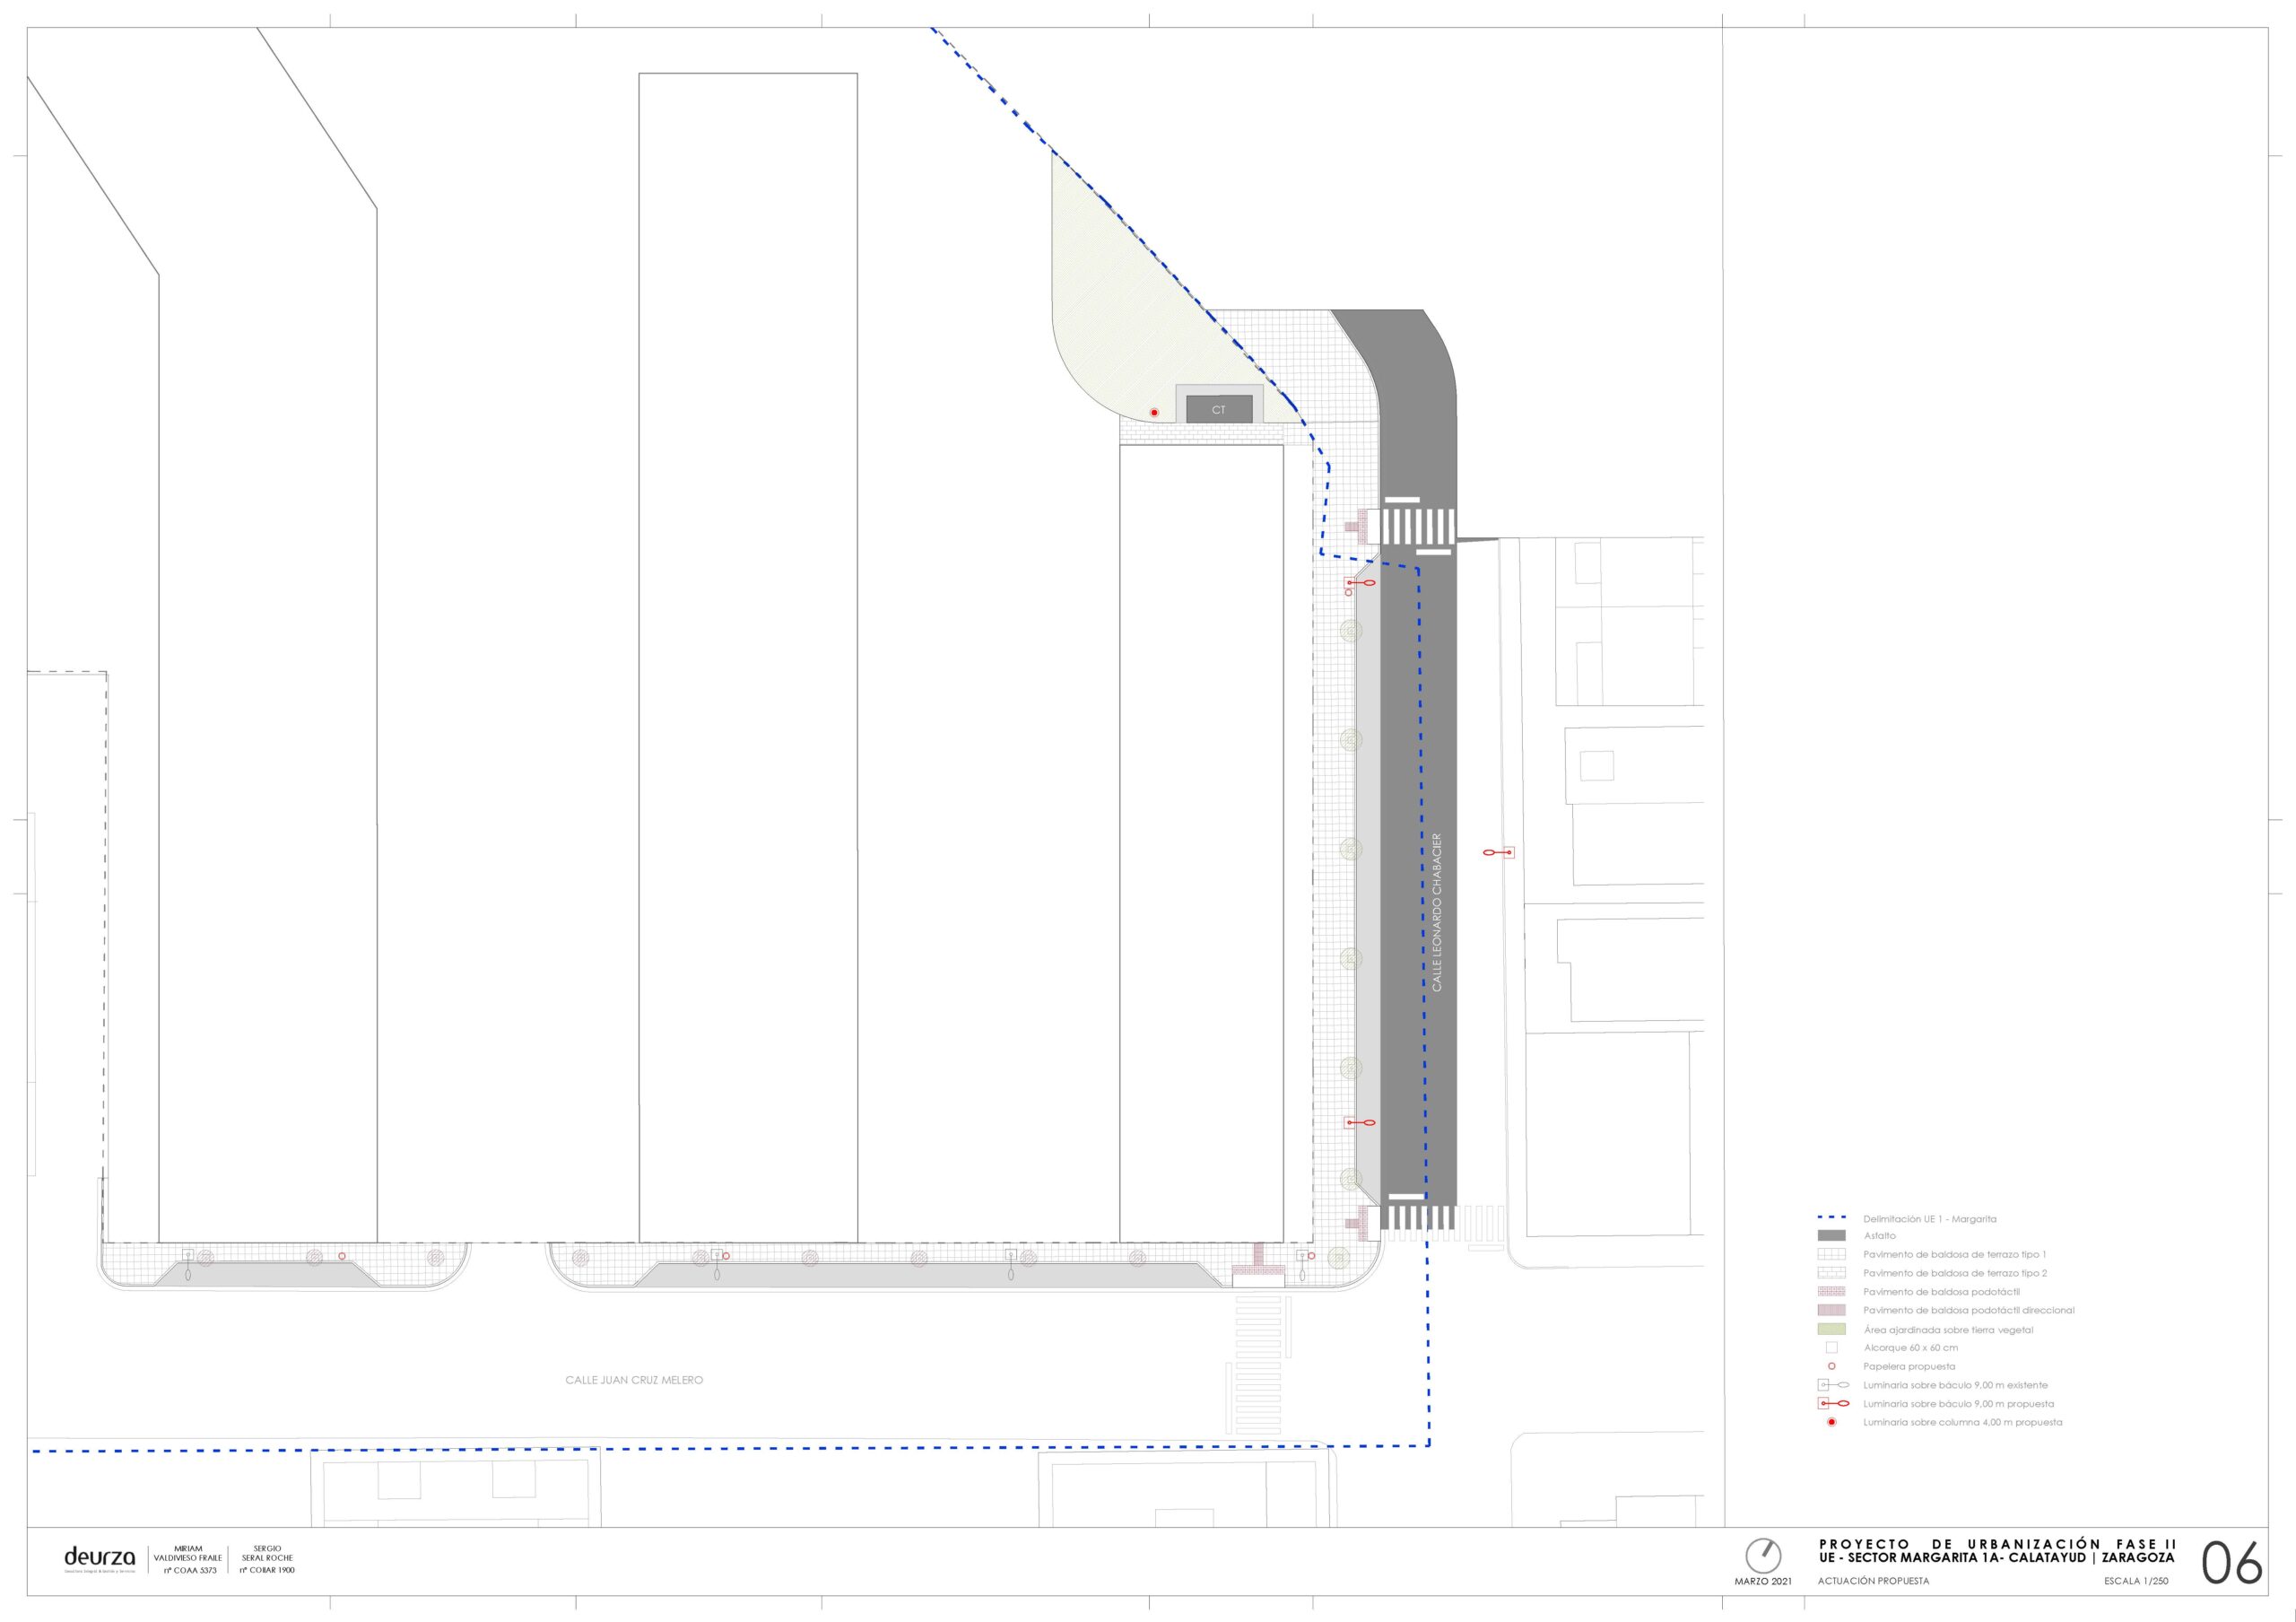Click red column luminaire beside CT box

pos(1154,412)
